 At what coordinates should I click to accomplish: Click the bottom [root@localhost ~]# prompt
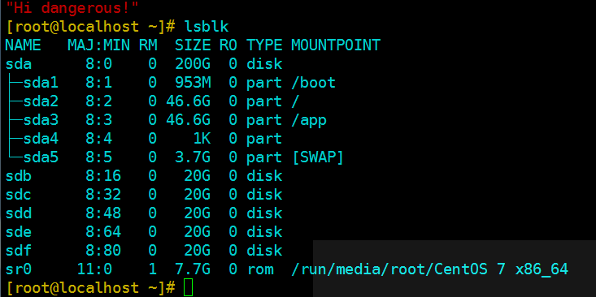[x=90, y=288]
